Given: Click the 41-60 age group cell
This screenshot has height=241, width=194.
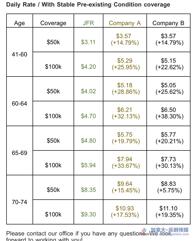Looking at the screenshot, I should point(20,54).
